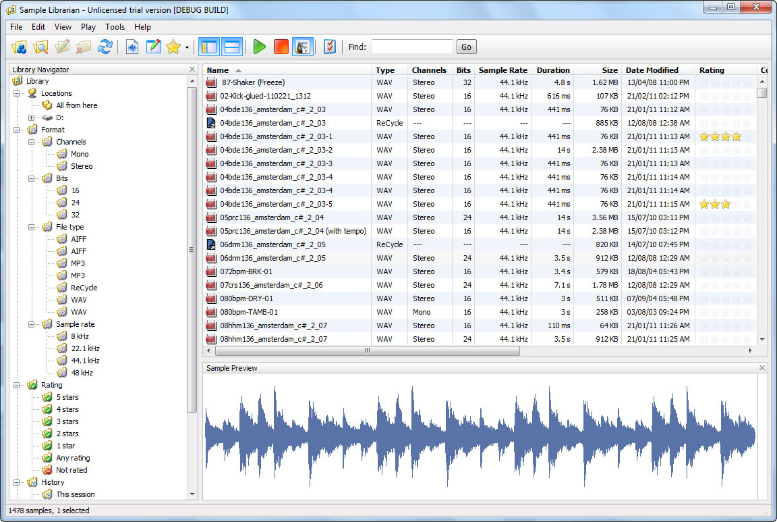Click the Not rated red folder icon
The width and height of the screenshot is (777, 522).
point(47,470)
